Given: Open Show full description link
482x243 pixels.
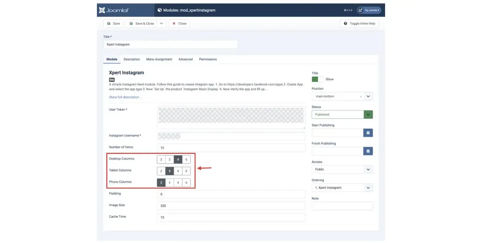Looking at the screenshot, I should (x=125, y=97).
